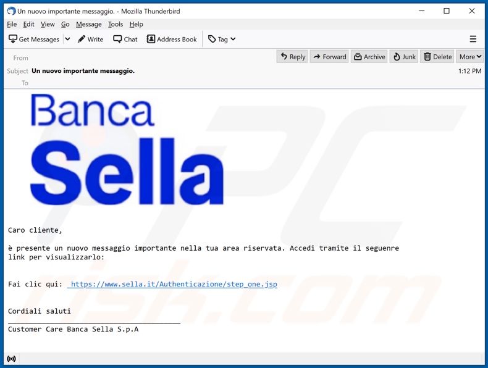Open the Message menu

(x=89, y=24)
